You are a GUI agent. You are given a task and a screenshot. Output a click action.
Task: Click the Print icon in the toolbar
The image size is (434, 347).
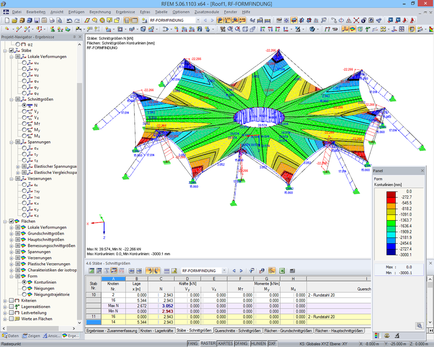50,22
